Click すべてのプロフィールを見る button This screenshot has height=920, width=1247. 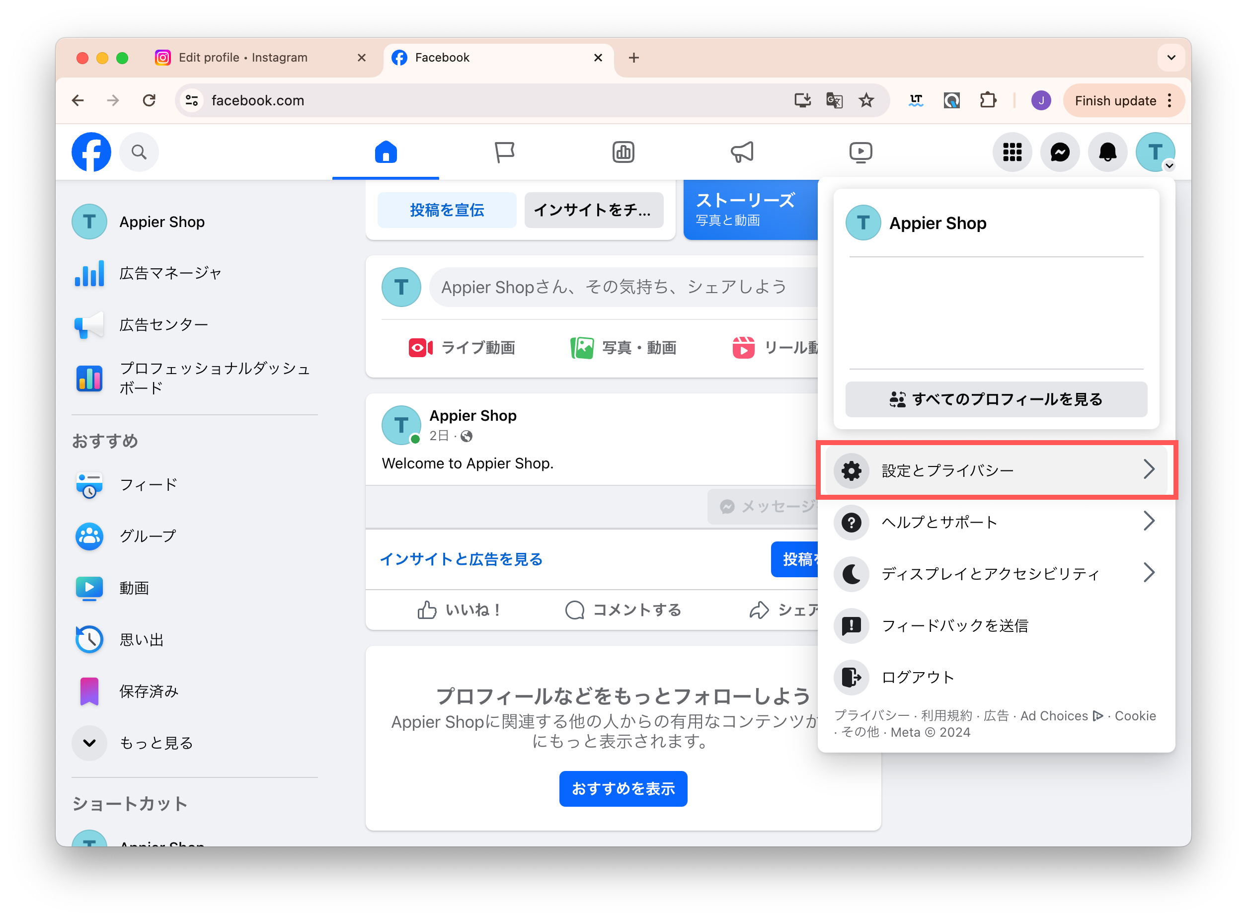point(997,399)
